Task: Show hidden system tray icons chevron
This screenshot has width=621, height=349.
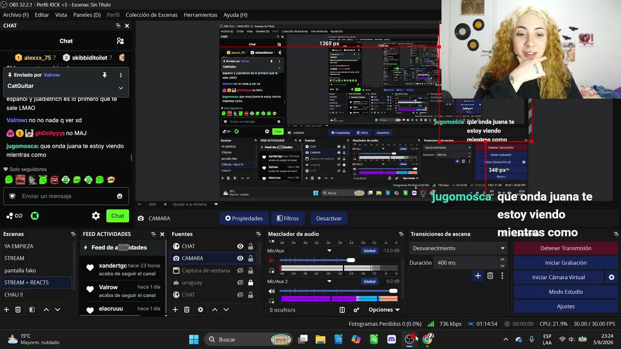Action: [x=506, y=339]
